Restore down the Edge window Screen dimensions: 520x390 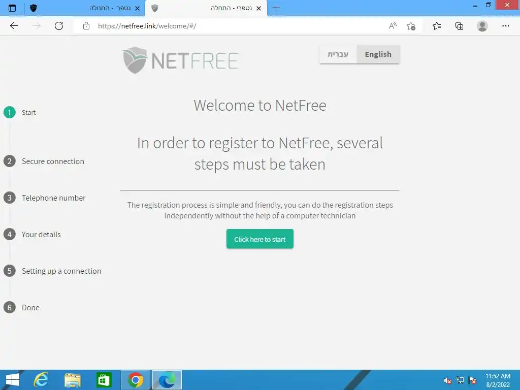(488, 5)
